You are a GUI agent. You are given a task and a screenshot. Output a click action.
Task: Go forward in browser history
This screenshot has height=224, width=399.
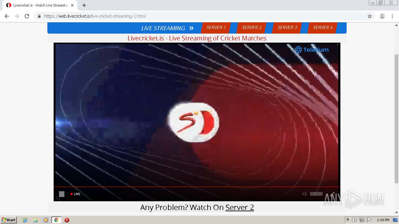17,16
